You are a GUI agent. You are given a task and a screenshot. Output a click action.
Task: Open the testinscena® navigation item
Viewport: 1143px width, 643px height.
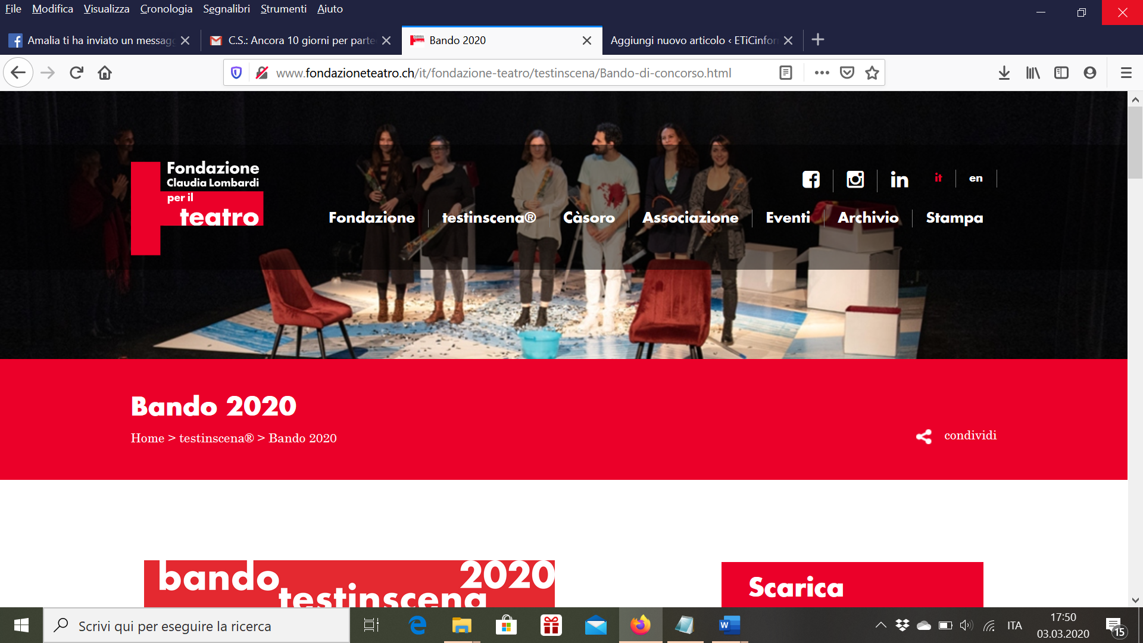[x=489, y=218]
